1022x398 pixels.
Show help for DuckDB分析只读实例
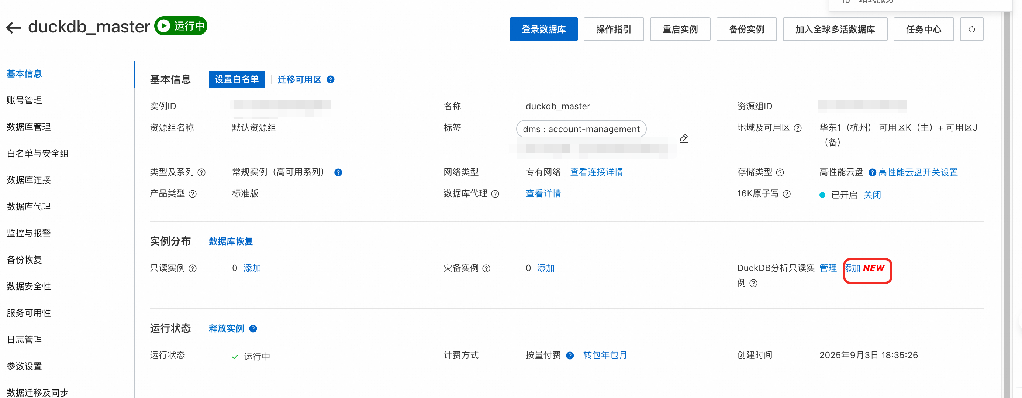click(x=753, y=283)
